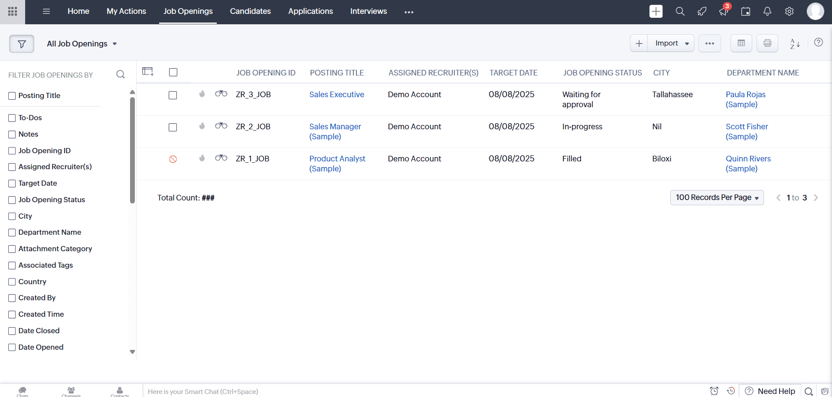Select the checkbox on the Sales Manager row

(173, 127)
